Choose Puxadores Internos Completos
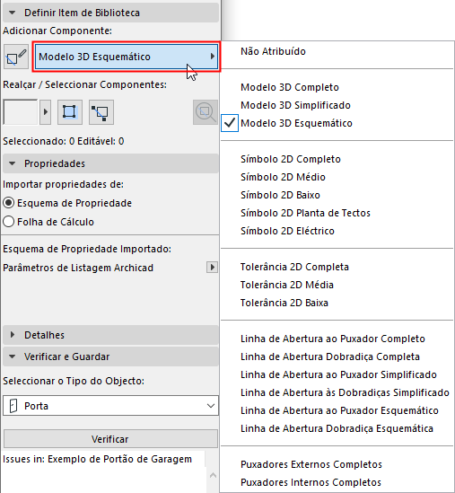 337,482
